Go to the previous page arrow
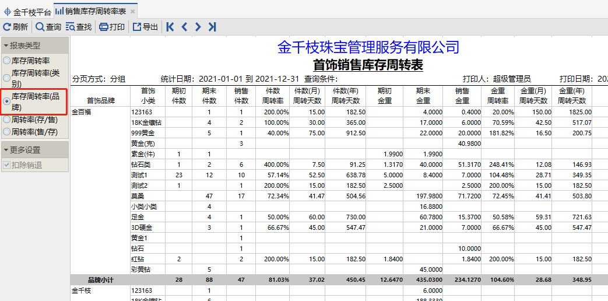The height and width of the screenshot is (301, 608). pyautogui.click(x=184, y=27)
